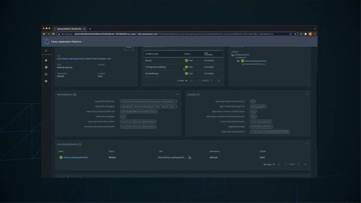
Task: Click the last label value chip
Action: coord(270,132)
